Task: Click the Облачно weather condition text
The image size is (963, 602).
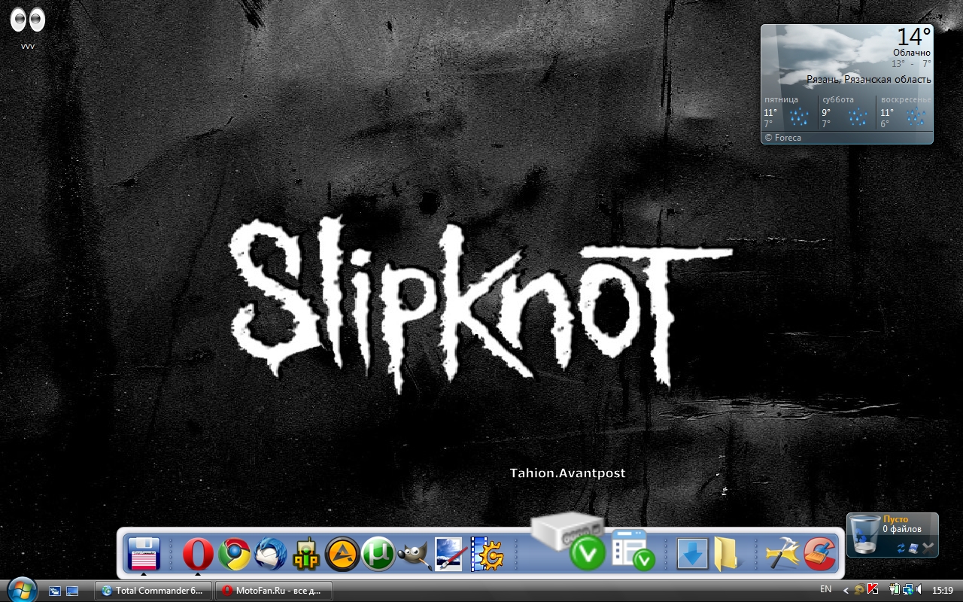Action: tap(912, 53)
